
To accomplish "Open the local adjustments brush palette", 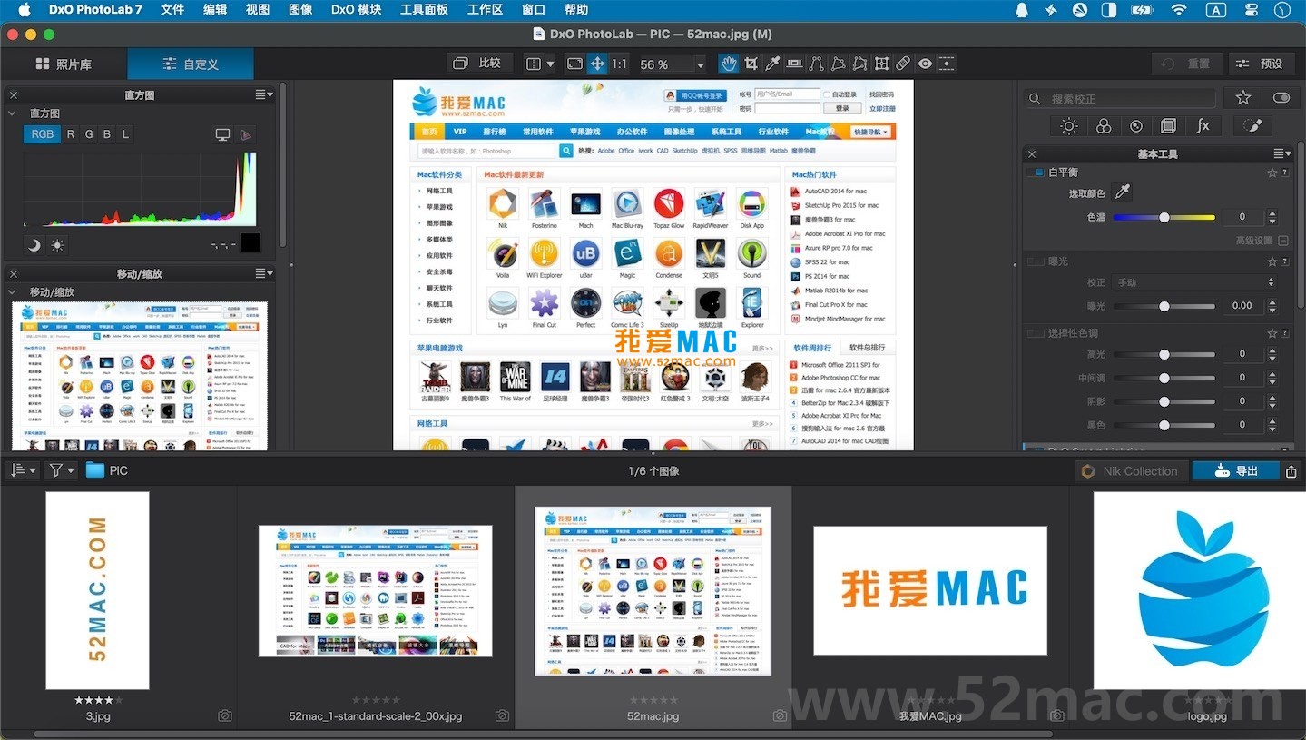I will (x=1252, y=126).
